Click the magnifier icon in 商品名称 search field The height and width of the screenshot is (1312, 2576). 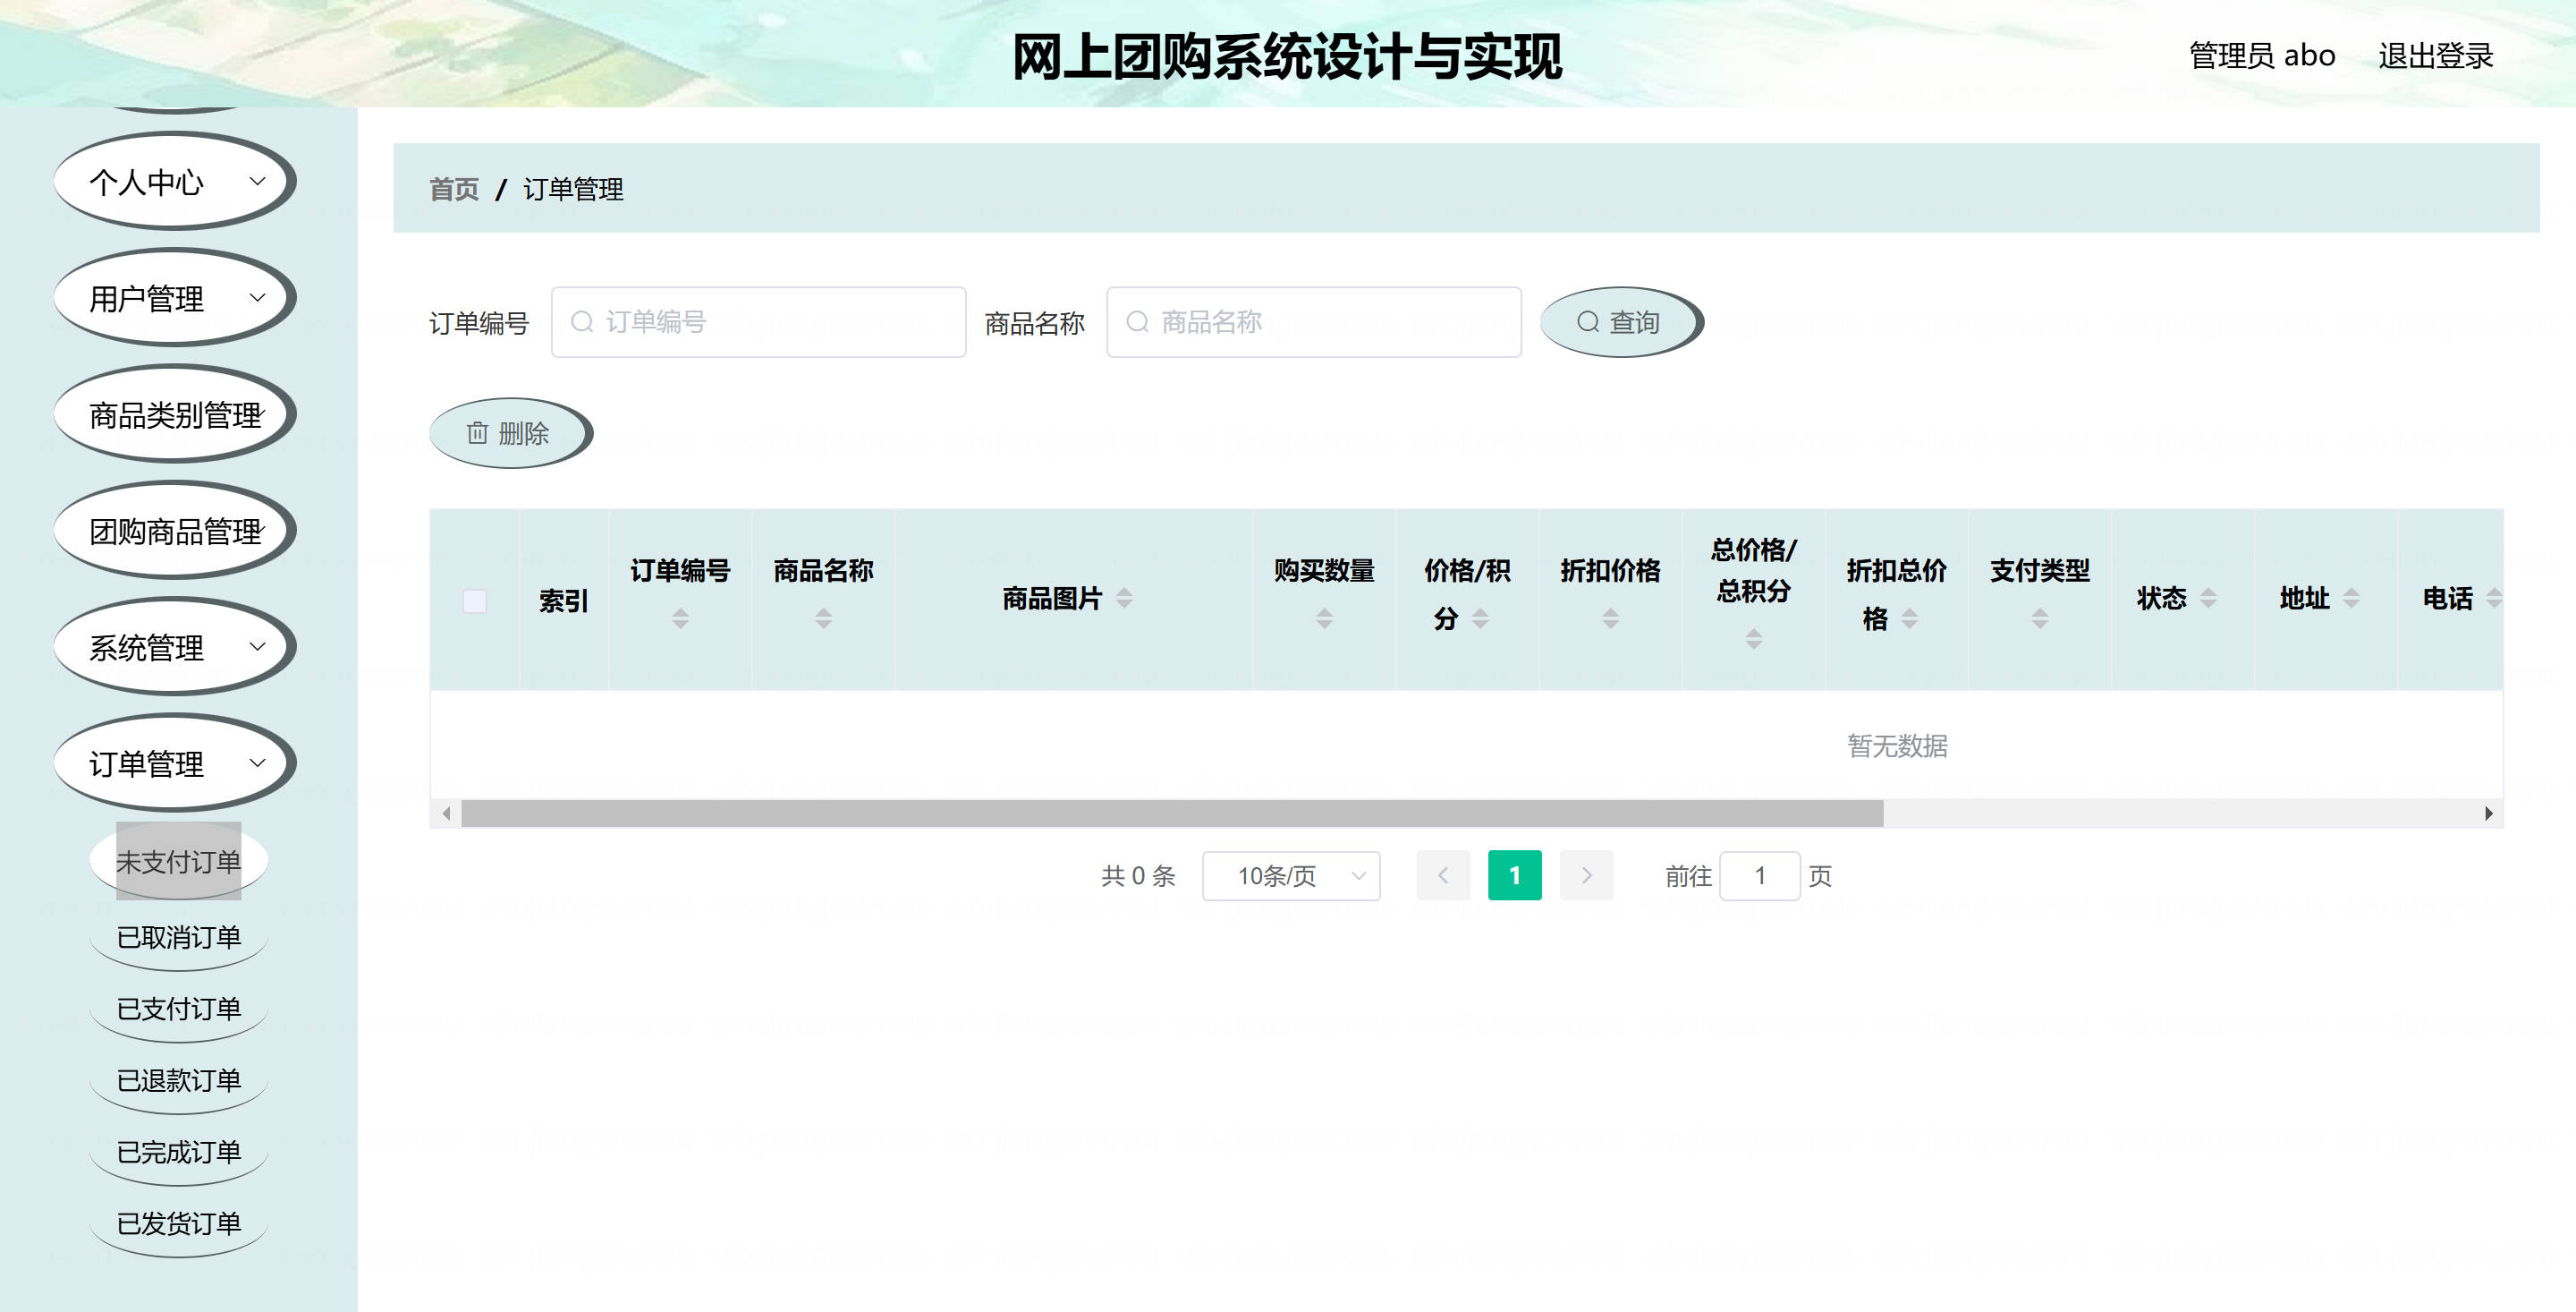(1137, 321)
